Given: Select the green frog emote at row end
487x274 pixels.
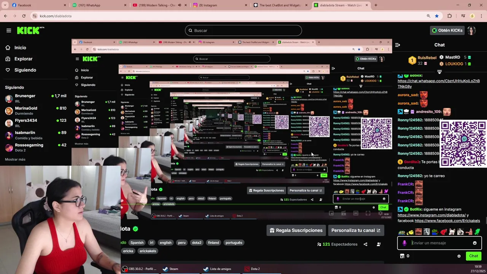Looking at the screenshot, I should coord(477,232).
